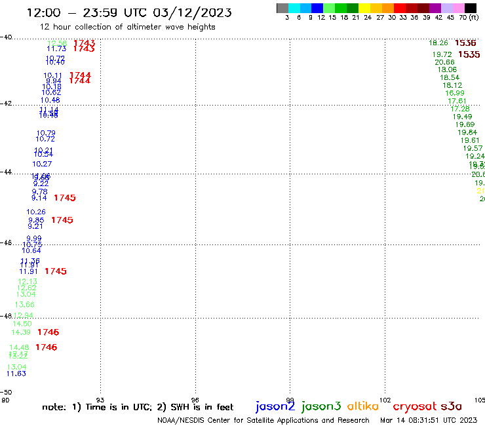
Task: Select the 9.94 wave height value
Action: [54, 81]
